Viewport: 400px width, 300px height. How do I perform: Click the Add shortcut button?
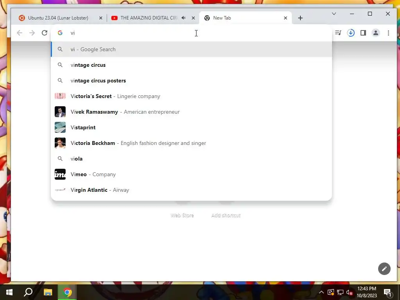226,215
